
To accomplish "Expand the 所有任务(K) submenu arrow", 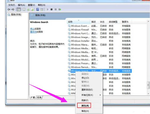I will pyautogui.click(x=100, y=95).
